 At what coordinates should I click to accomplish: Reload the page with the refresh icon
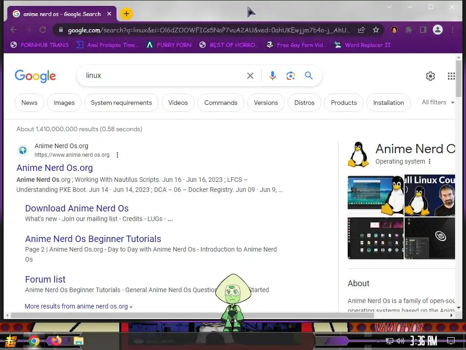(43, 30)
